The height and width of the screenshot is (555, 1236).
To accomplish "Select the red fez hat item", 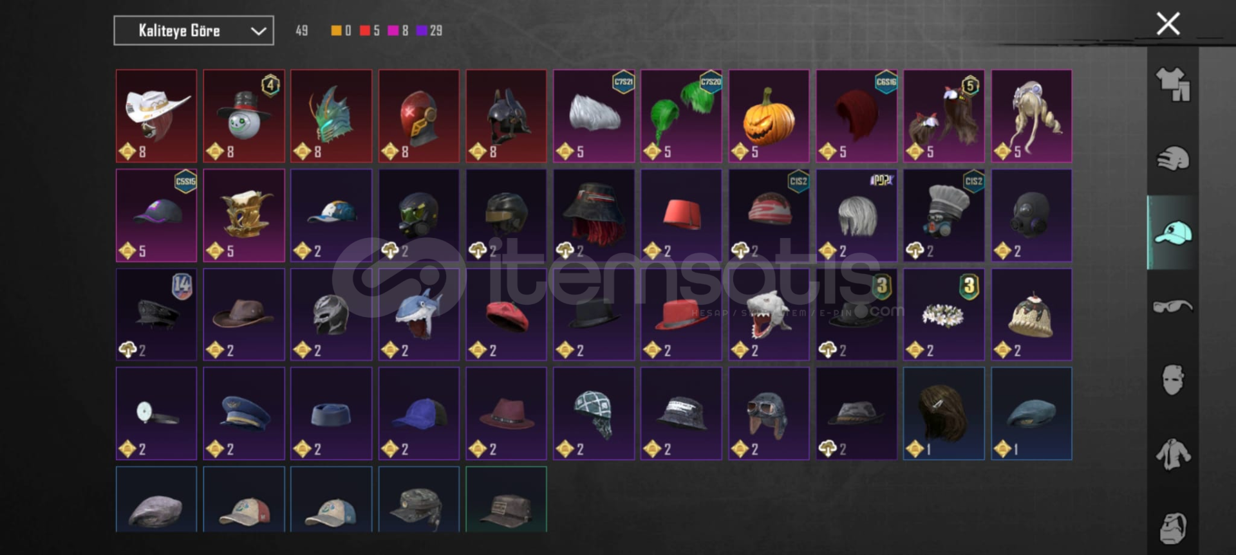I will [681, 215].
